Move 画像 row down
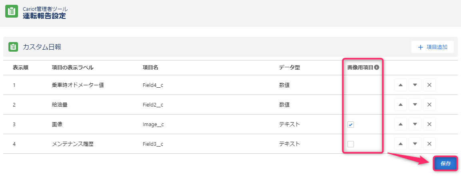 coord(415,124)
